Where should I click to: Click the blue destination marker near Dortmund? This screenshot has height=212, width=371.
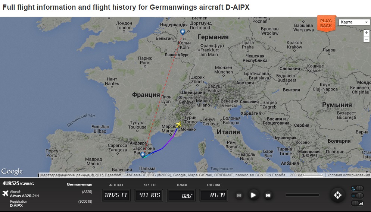pos(183,32)
